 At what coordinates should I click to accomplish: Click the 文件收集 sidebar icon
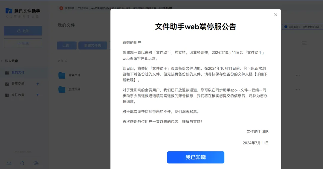click(7, 95)
